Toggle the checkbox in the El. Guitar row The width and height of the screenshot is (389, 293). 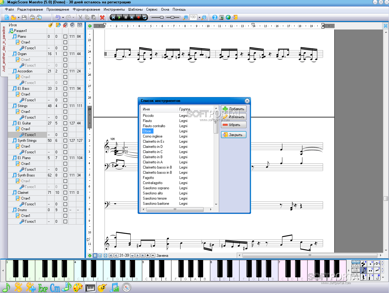pyautogui.click(x=65, y=123)
